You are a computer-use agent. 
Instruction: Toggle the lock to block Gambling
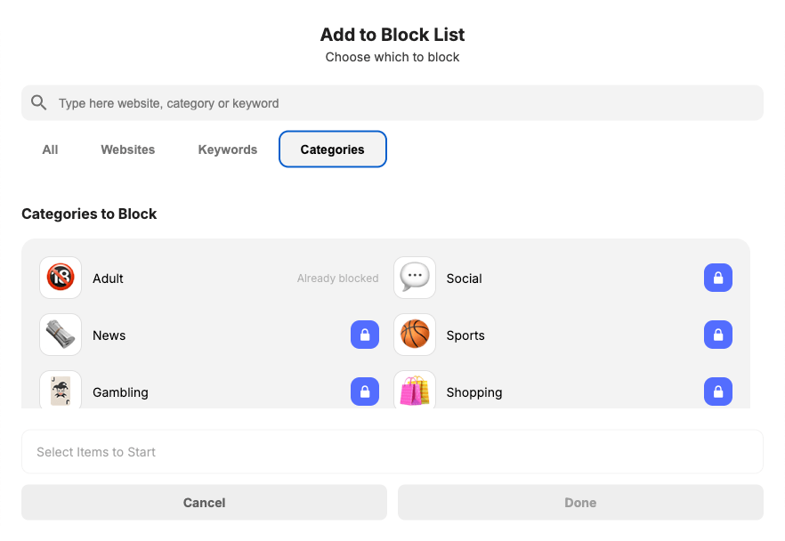[x=365, y=392]
